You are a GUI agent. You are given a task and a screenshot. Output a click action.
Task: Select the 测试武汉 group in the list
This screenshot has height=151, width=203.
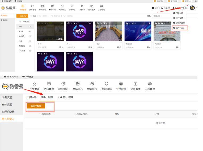click(25, 46)
